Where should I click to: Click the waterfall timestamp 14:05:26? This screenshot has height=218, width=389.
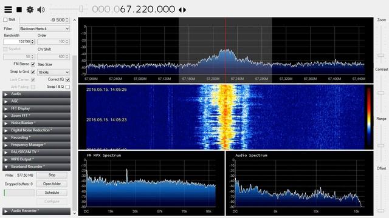click(106, 90)
